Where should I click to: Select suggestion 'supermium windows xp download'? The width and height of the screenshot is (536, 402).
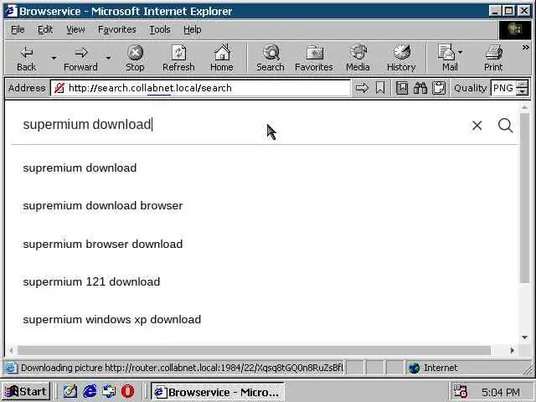[111, 320]
